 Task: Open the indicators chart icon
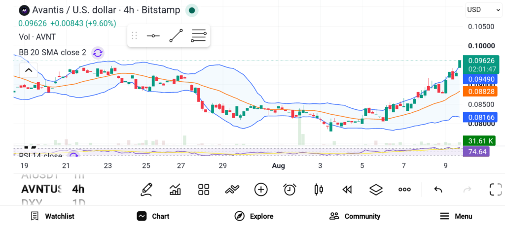175,190
